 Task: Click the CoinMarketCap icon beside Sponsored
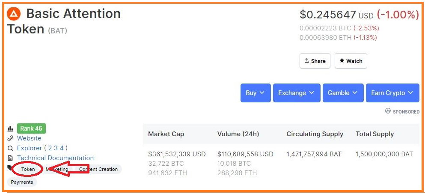388,111
